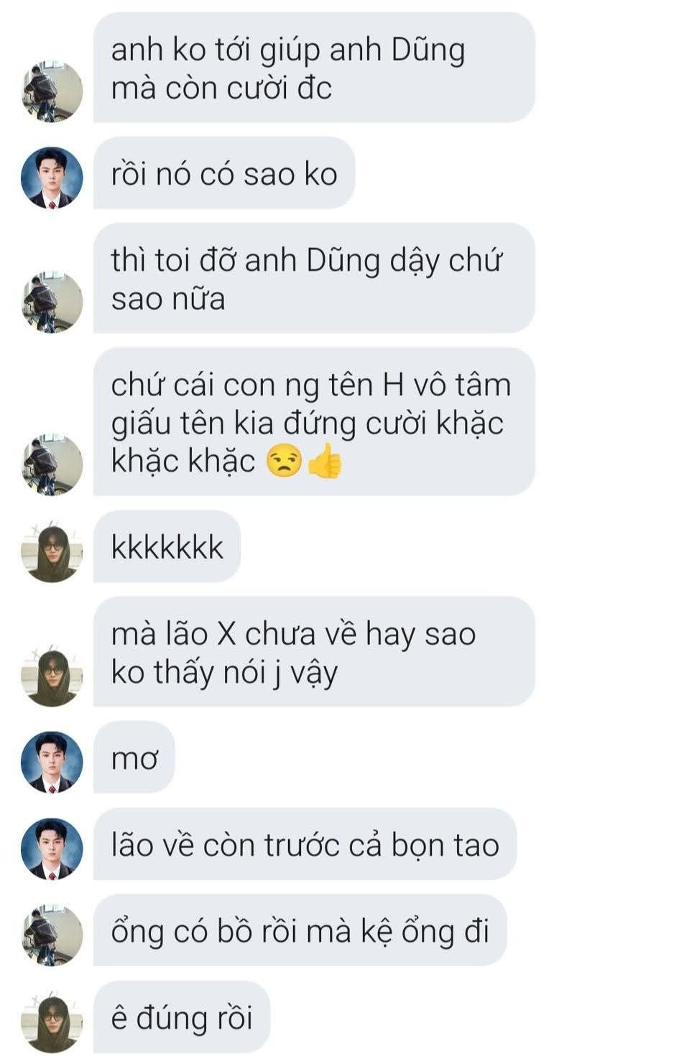The width and height of the screenshot is (679, 1056).
Task: Tap avatar beside 'thì toi đỡ anh Dũng'
Action: point(52,302)
